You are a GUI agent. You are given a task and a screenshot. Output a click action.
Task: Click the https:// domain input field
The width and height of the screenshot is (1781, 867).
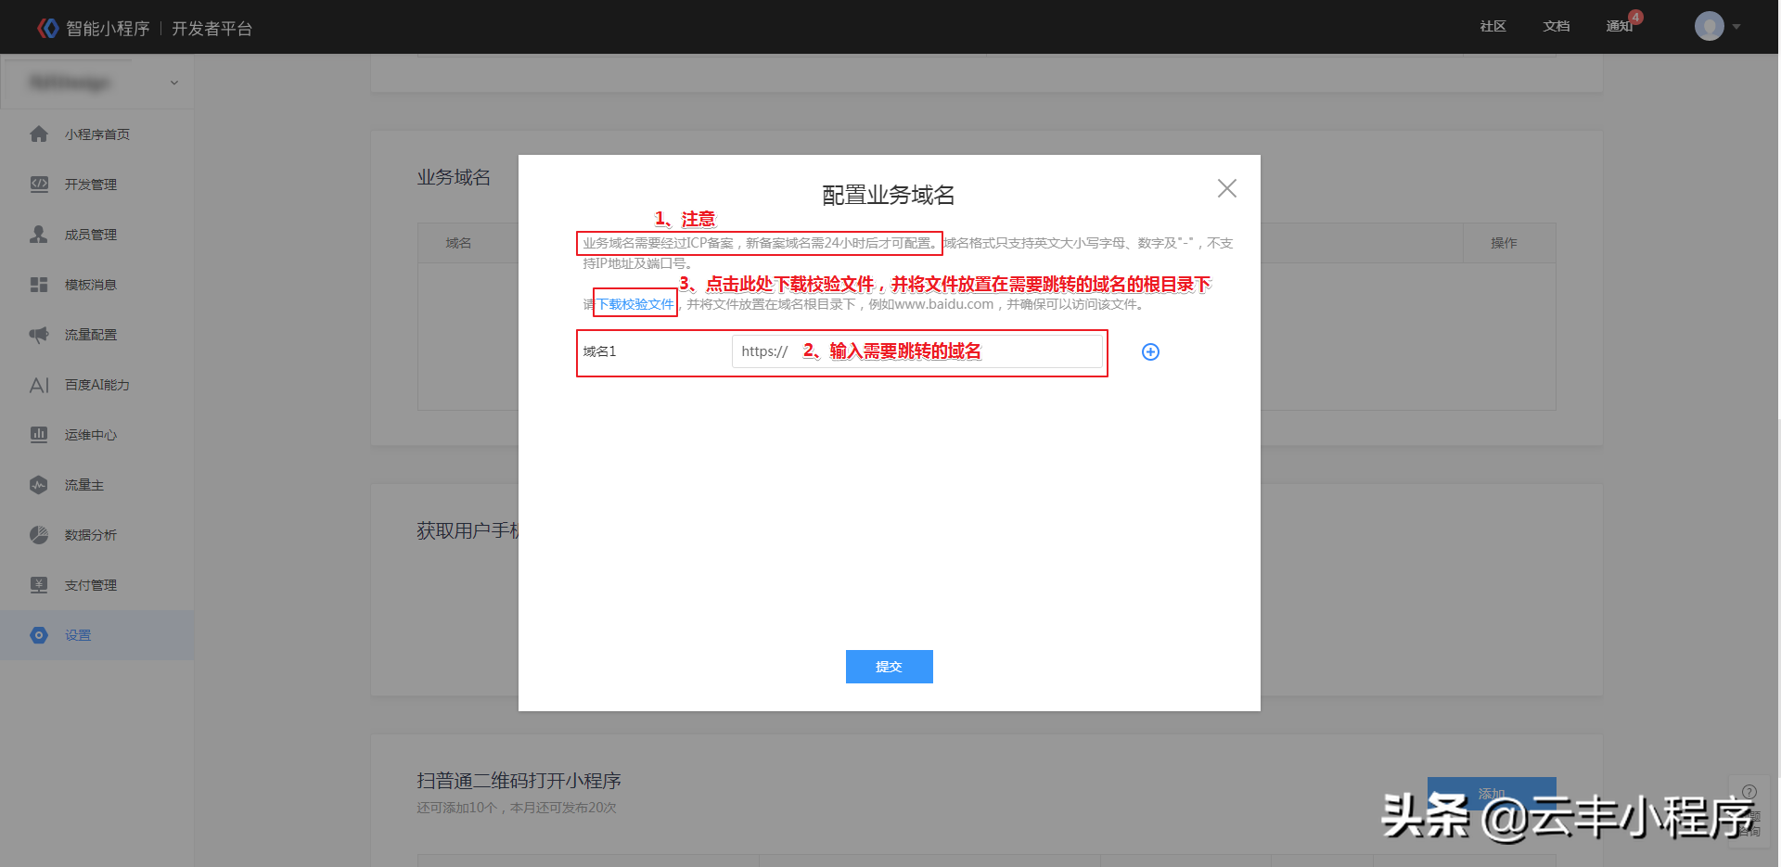918,351
